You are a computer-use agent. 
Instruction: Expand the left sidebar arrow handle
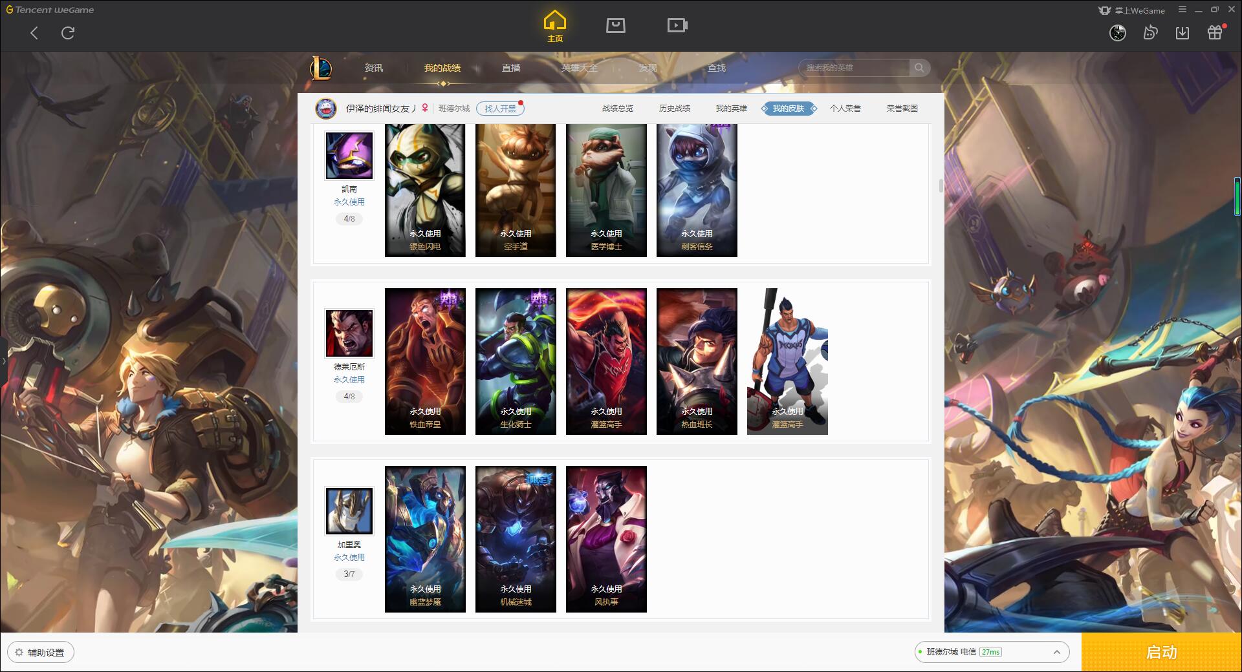[x=3, y=361]
